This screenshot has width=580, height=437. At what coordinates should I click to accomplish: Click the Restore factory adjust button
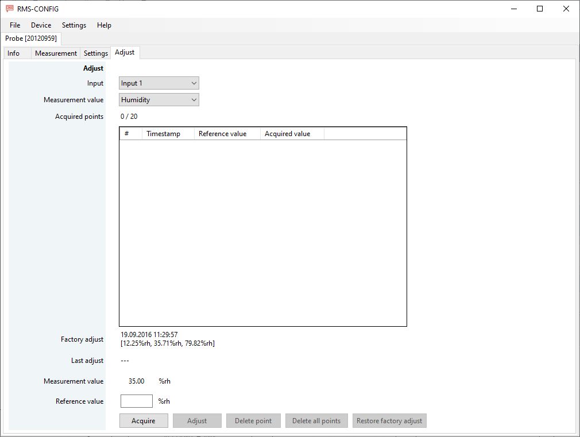pos(389,421)
